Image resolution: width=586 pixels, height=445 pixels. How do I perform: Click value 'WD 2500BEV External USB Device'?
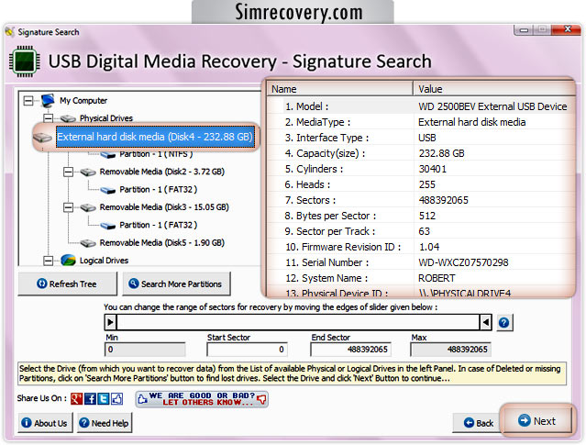(492, 106)
